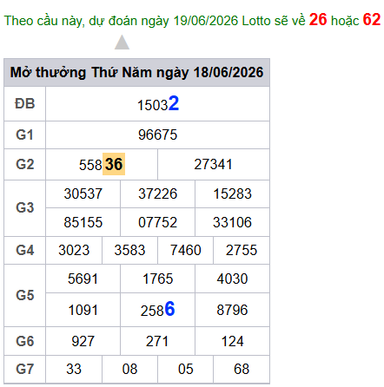The image size is (384, 387).
Task: Click G3 number 37226
Action: (x=157, y=193)
